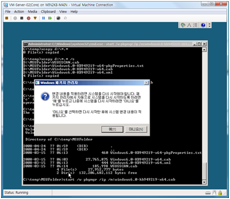Open the Action menu
Viewport: 230px width, 199px height.
tap(19, 12)
